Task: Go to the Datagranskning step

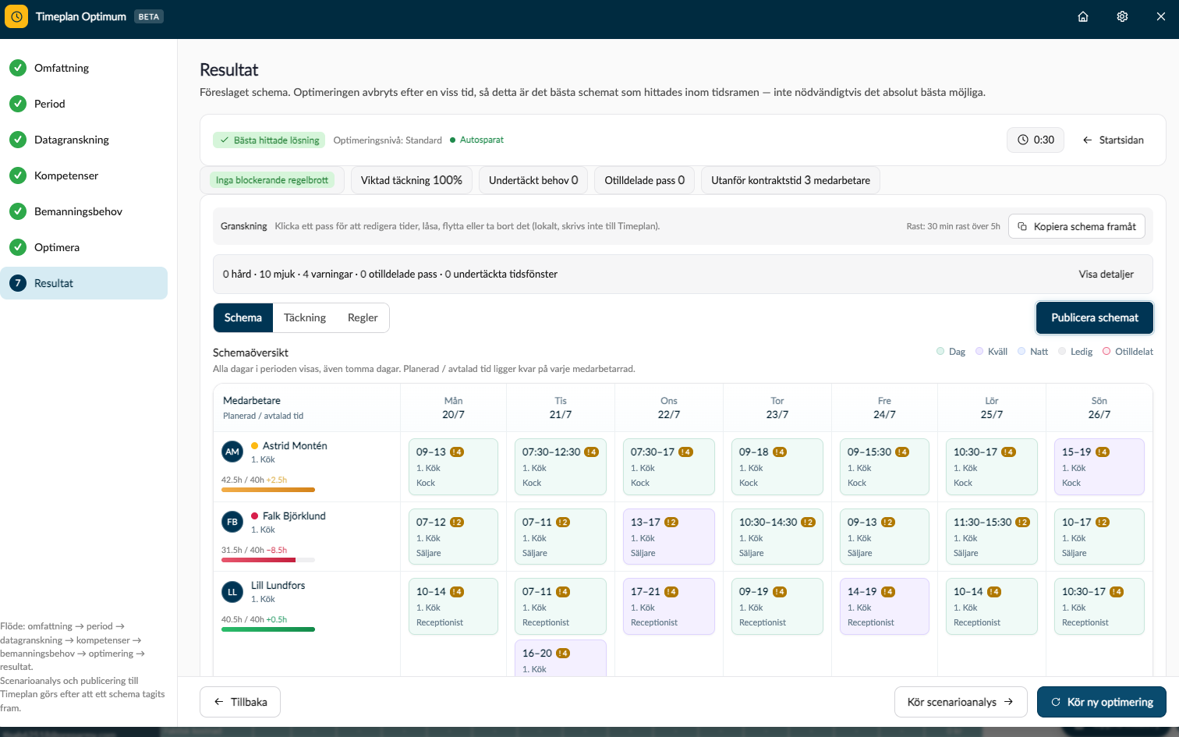Action: 84,140
